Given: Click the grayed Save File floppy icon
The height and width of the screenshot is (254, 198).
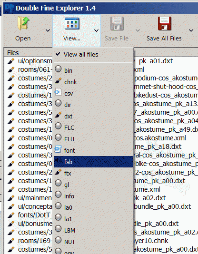Looking at the screenshot, I should coord(117,23).
